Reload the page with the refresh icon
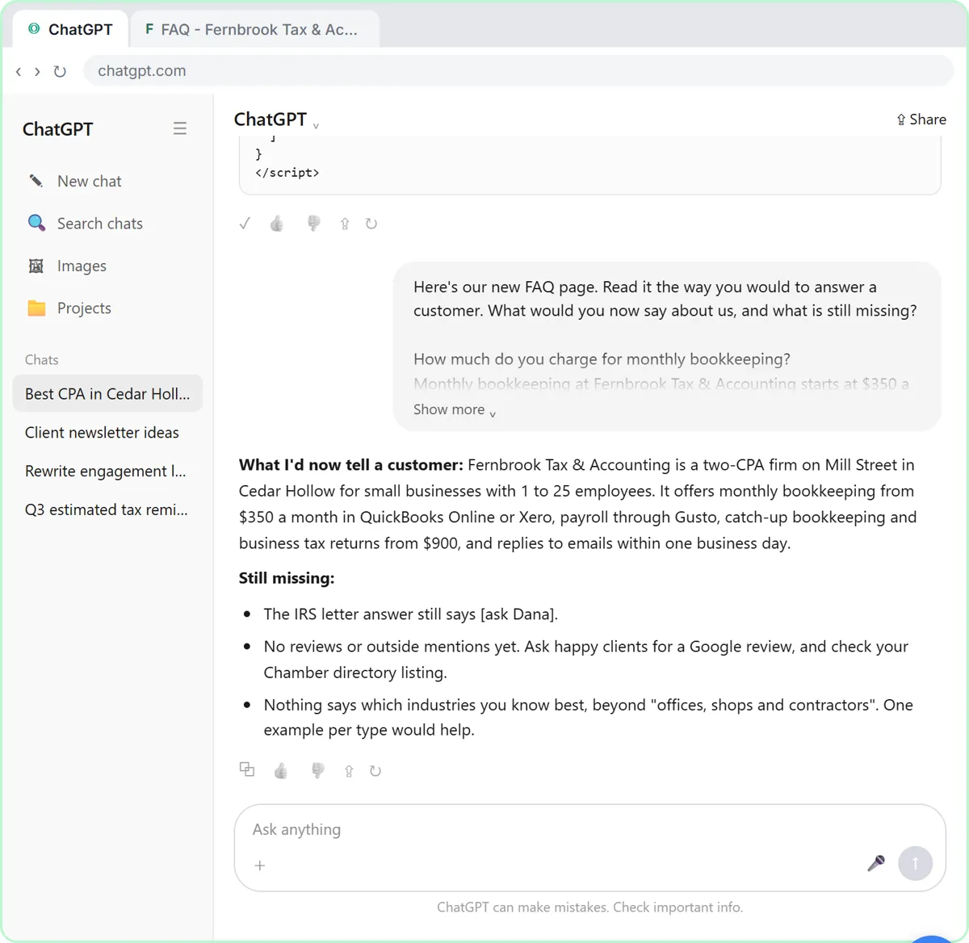The image size is (969, 943). pos(60,71)
